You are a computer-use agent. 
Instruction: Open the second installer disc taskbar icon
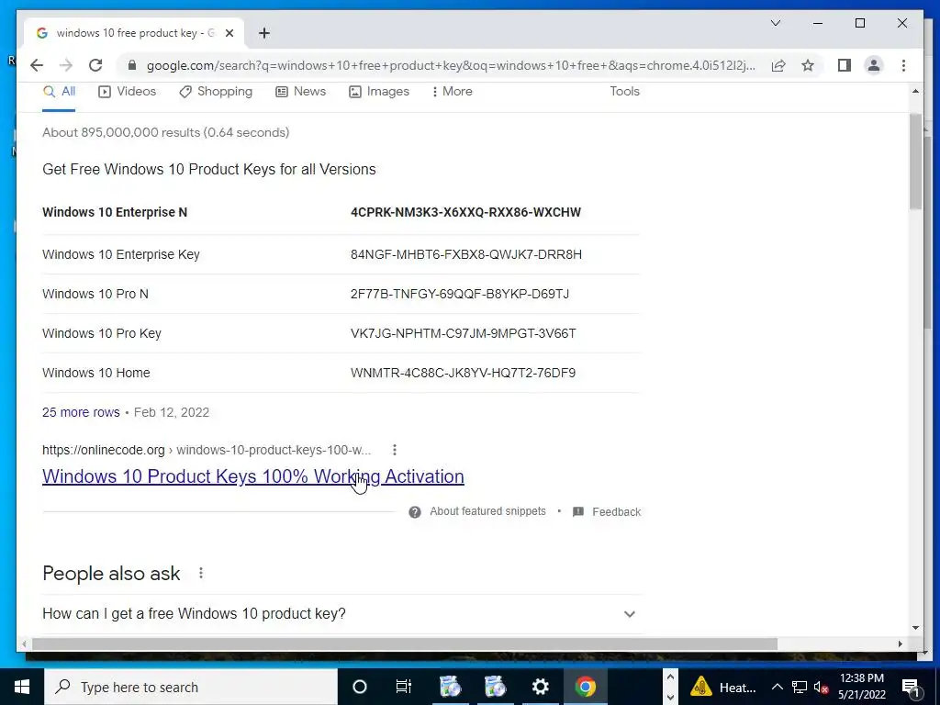click(495, 687)
